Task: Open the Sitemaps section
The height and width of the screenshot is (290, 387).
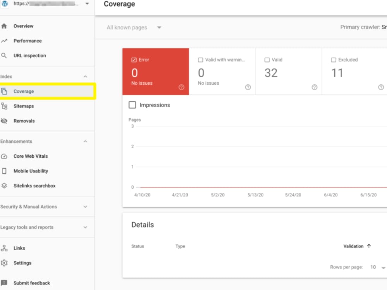Action: (24, 106)
